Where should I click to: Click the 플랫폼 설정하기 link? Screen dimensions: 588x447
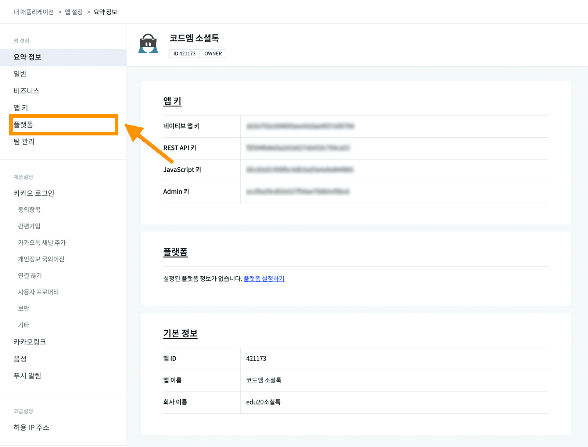click(x=264, y=279)
